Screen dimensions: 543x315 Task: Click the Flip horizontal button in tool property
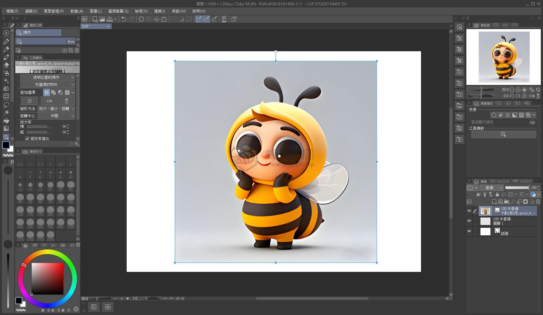pos(49,101)
